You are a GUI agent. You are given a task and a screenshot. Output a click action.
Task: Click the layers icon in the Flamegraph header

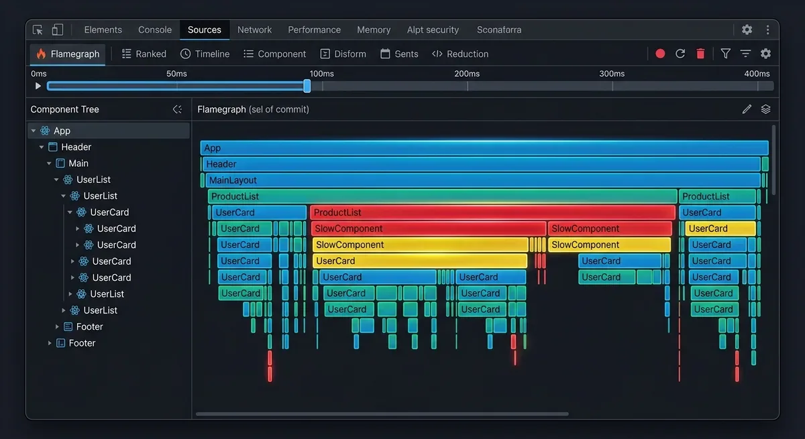(765, 109)
